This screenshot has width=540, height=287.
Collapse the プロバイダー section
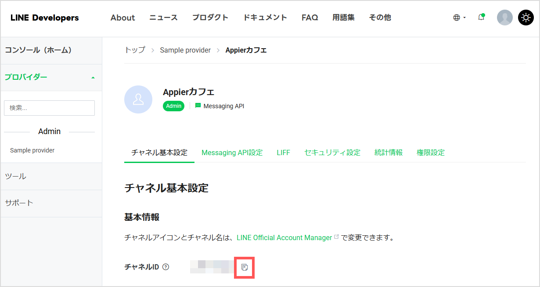coord(51,77)
